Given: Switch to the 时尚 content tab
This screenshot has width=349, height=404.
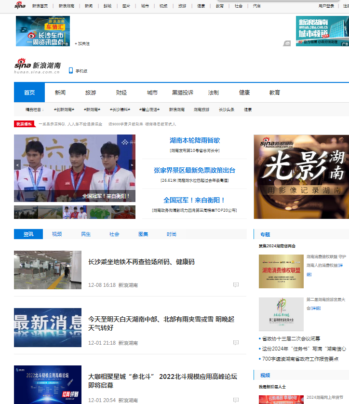Looking at the screenshot, I should (172, 234).
